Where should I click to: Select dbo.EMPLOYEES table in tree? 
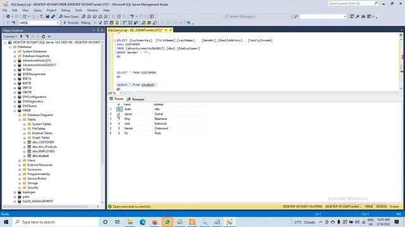(x=44, y=151)
